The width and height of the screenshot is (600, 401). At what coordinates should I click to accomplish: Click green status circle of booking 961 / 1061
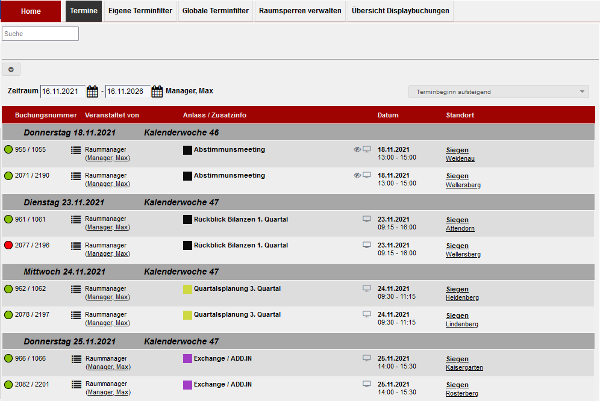click(8, 219)
